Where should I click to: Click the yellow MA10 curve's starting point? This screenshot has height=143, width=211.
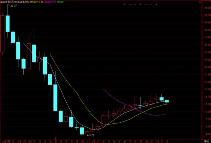point(50,54)
